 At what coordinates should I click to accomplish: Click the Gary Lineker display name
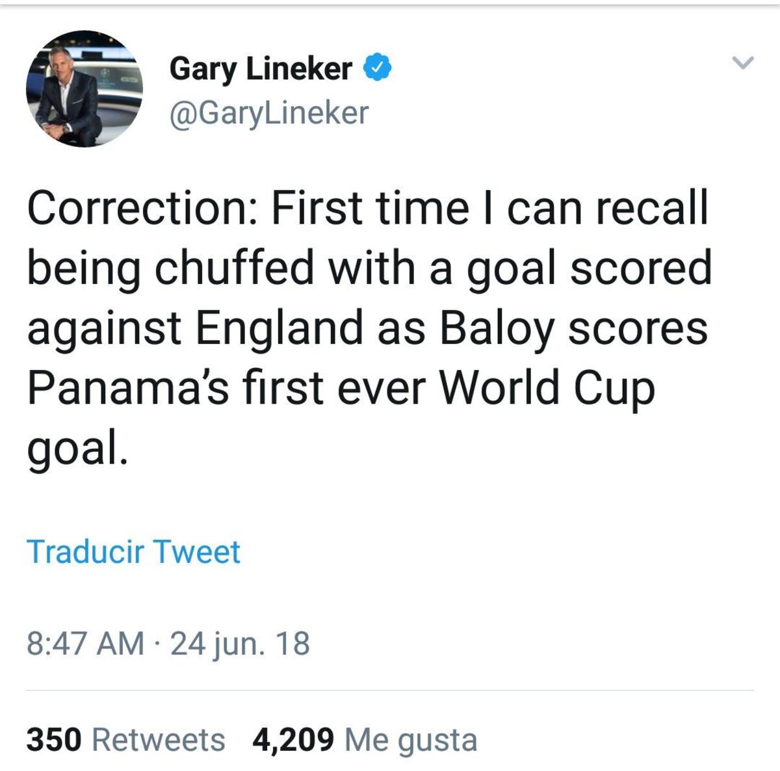coord(261,68)
